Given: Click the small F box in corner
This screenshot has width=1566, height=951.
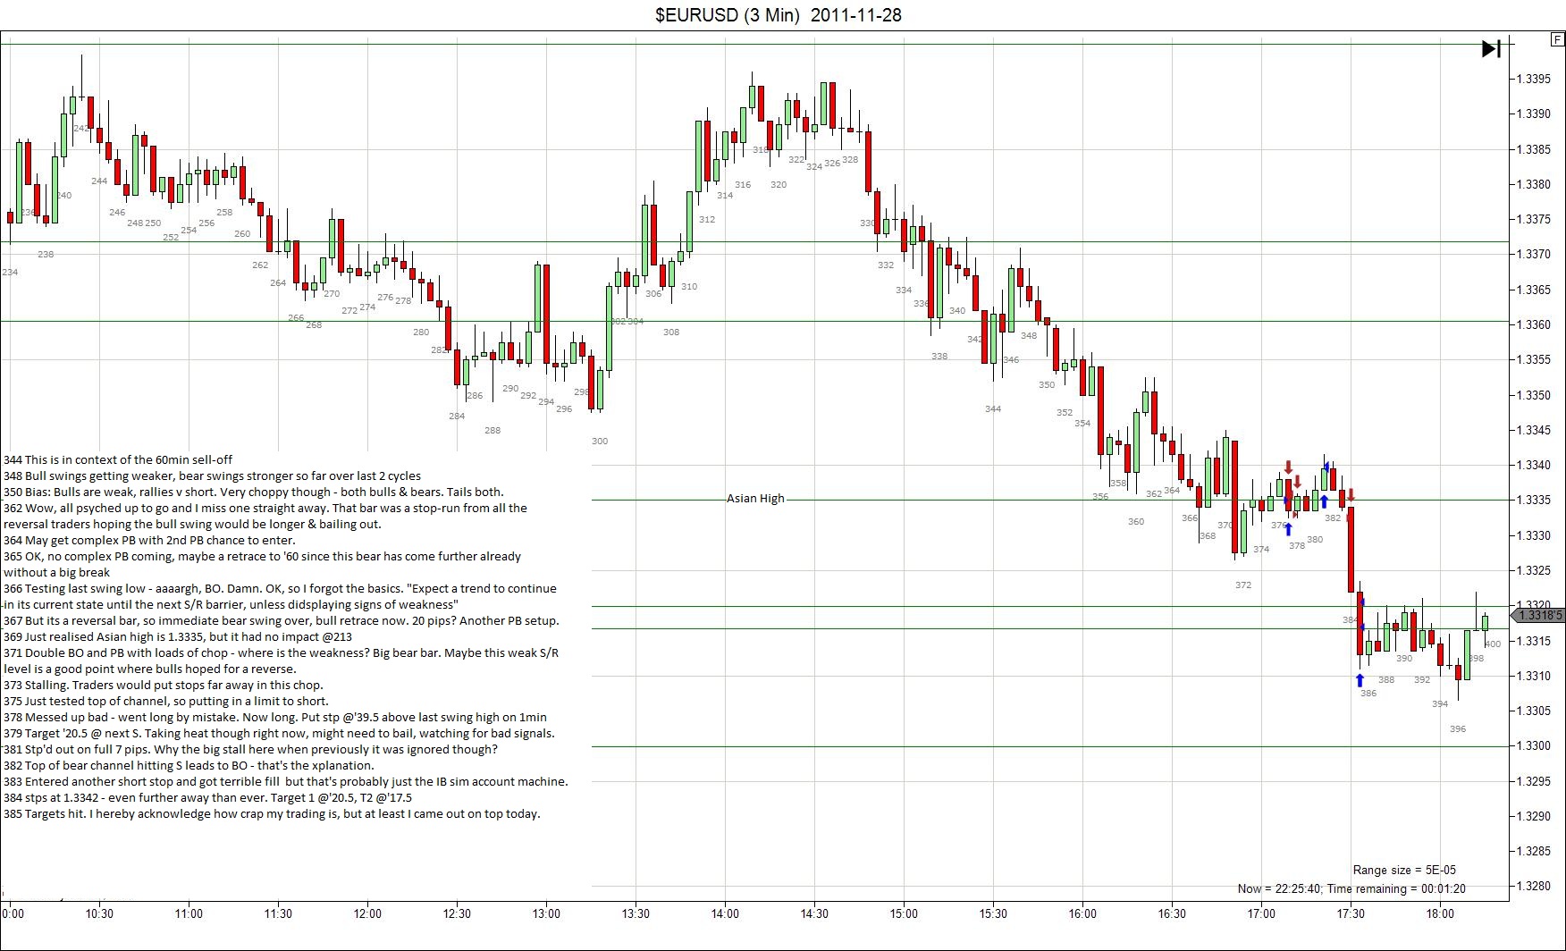Looking at the screenshot, I should point(1557,39).
